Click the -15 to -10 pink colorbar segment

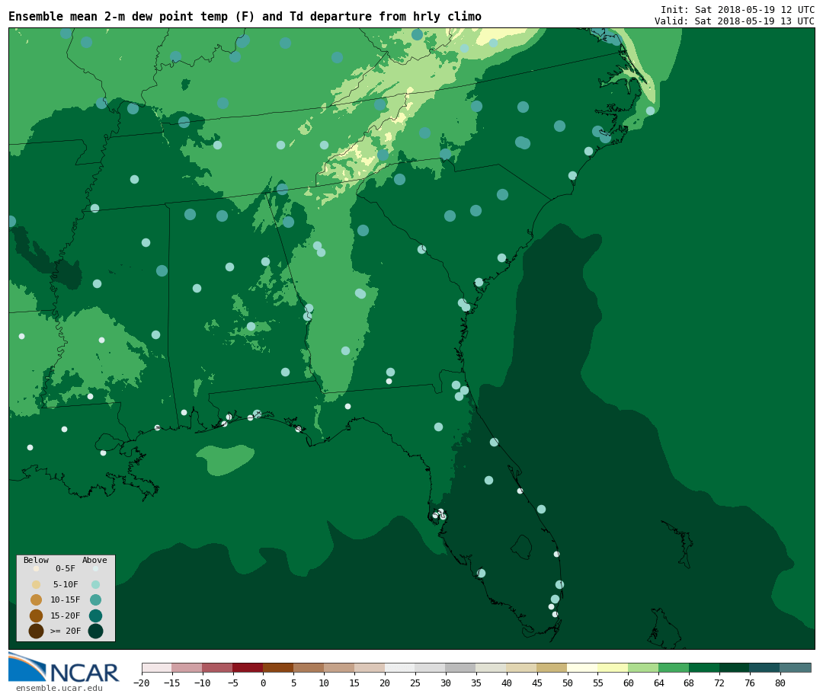tap(187, 667)
